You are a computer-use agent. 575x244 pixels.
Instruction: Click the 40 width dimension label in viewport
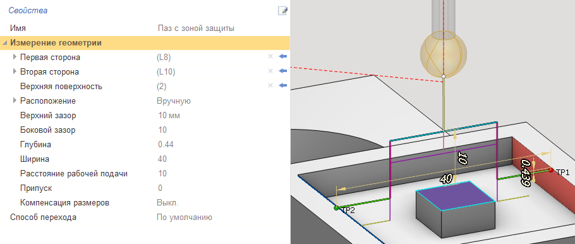click(445, 179)
